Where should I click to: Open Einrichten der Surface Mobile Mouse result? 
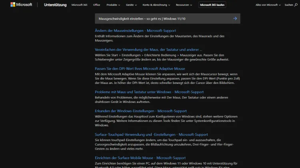click(140, 158)
